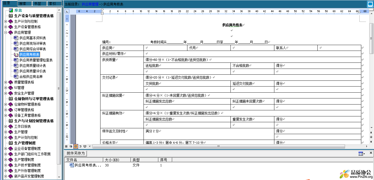
Task: Close the attachments panel with X
Action: click(x=371, y=153)
